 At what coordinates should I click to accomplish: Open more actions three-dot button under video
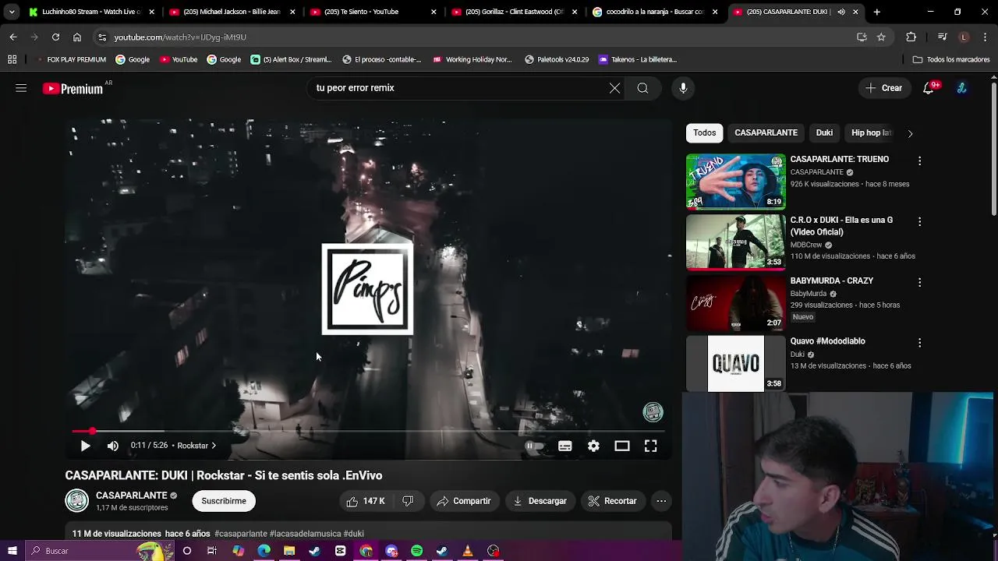661,501
